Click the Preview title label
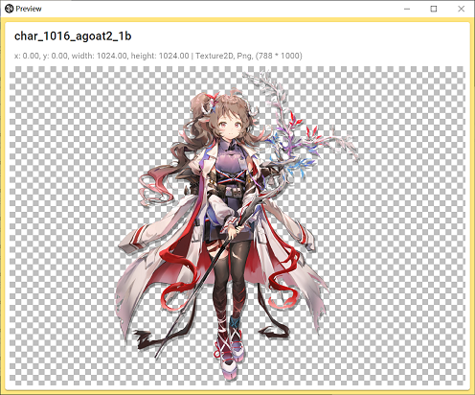 pos(29,9)
